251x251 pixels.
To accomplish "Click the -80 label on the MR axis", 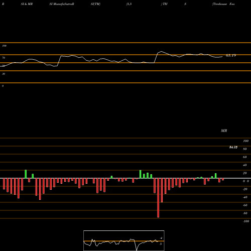I will 245,213.
